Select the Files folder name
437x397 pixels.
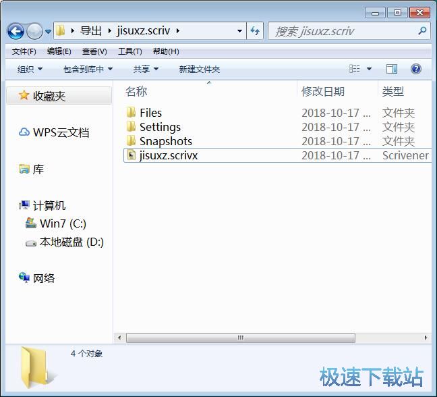point(151,113)
